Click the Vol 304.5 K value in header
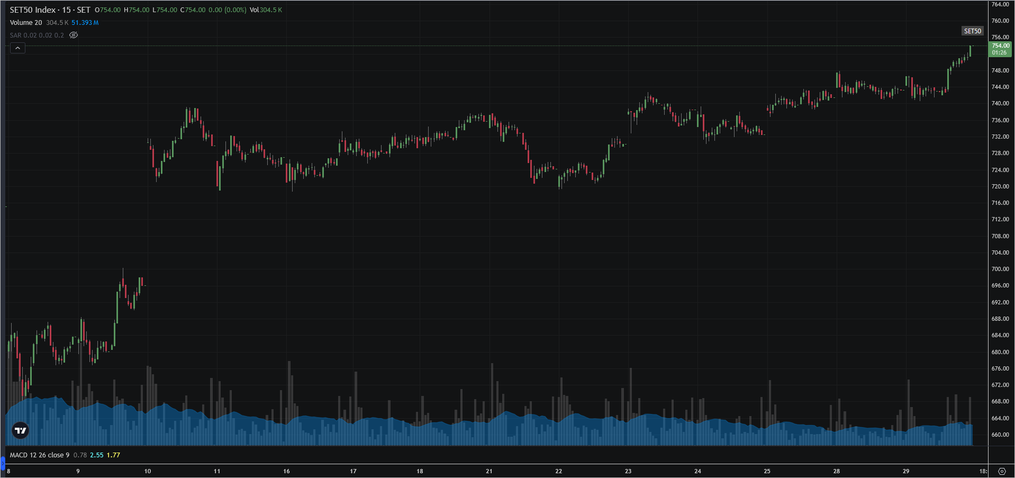Screen dimensions: 1015x478 [266, 10]
